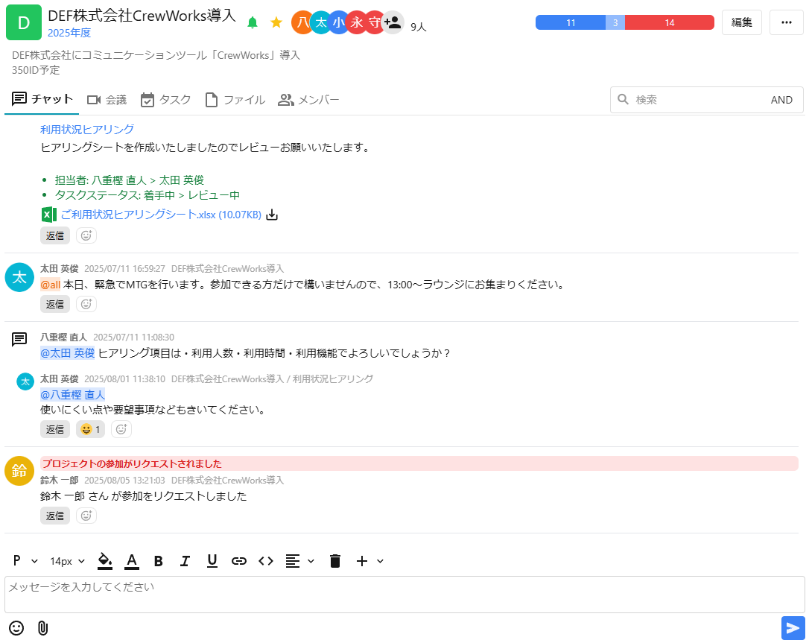Screen dimensions: 809x640
Task: Add reaction to 使いにくい点 message
Action: pos(121,429)
